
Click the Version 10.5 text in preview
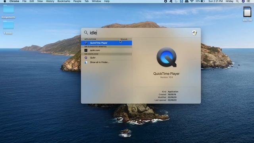[166, 77]
